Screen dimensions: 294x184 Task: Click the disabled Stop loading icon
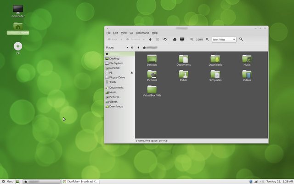pyautogui.click(x=158, y=40)
